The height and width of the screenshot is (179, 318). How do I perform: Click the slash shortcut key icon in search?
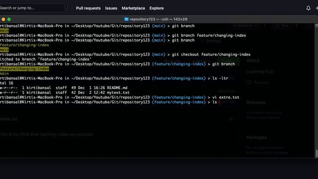(68, 8)
